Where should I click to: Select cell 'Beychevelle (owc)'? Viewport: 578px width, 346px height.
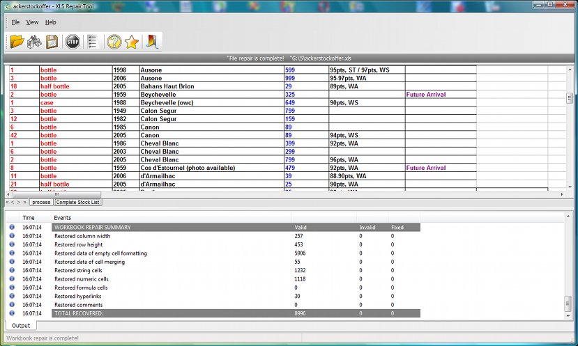coord(211,102)
